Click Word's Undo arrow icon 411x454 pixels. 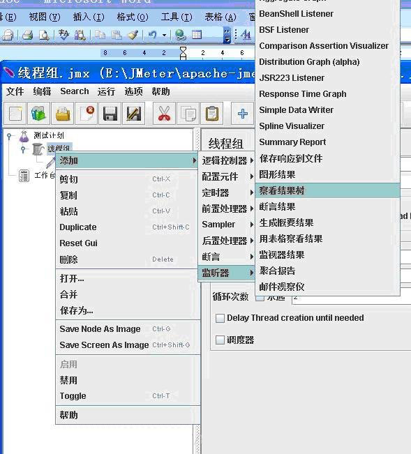tap(152, 35)
